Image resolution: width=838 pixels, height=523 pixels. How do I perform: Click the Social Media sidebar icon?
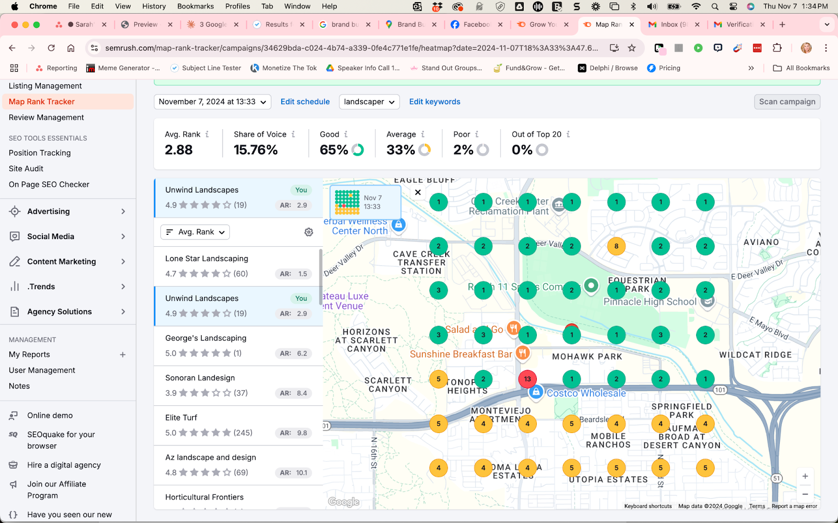(x=15, y=236)
